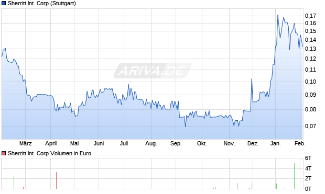The image size is (325, 194).
Task: Click the 0,12 price axis value
Action: (x=310, y=59)
